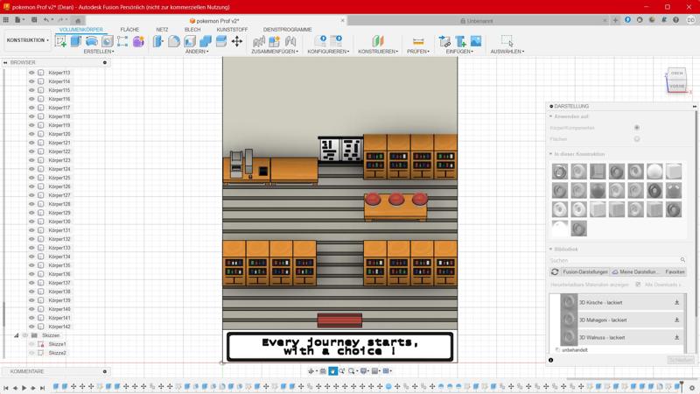
Task: Select the Körper125 body in browser
Action: [x=59, y=178]
